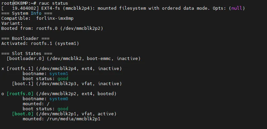Image resolution: width=267 pixels, height=129 pixels.
Task: Click the blue 'system1' bootname
Action: click(59, 73)
